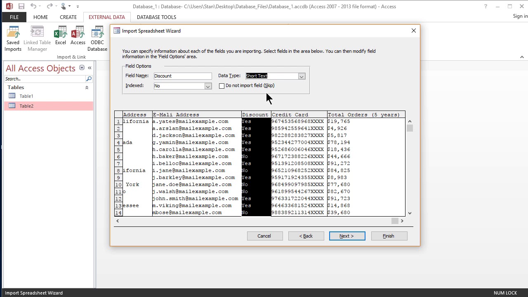The width and height of the screenshot is (528, 297).
Task: Open the Data Type dropdown
Action: (302, 76)
